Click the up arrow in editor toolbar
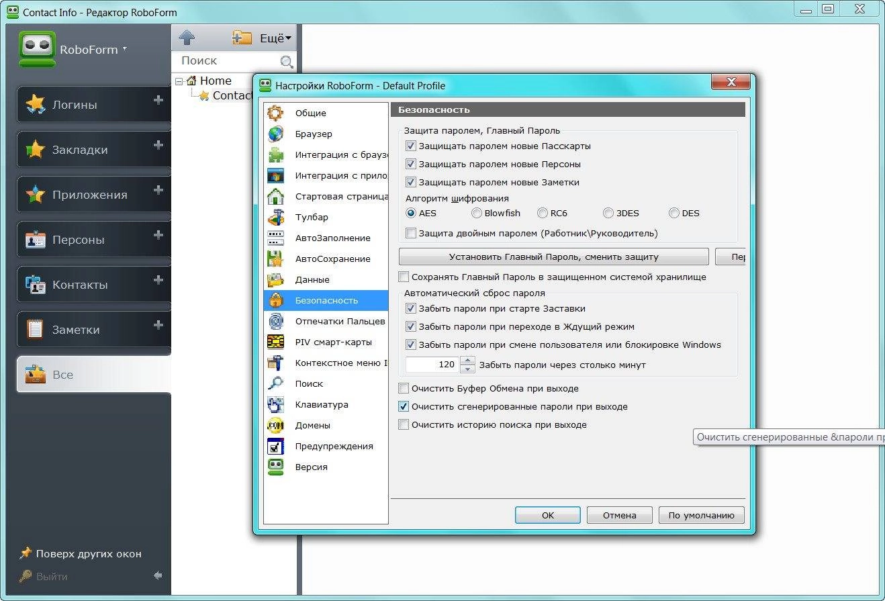Screen dimensions: 885x601 pos(186,38)
